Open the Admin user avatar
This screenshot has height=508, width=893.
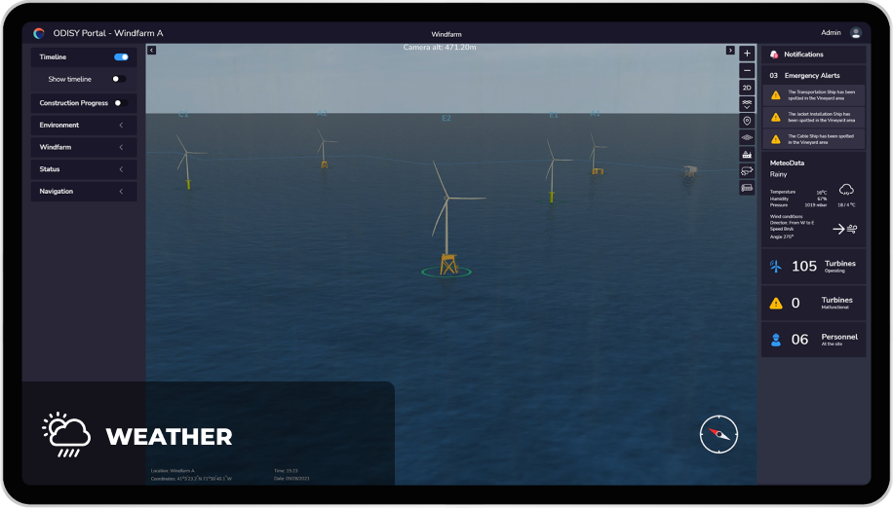point(855,33)
